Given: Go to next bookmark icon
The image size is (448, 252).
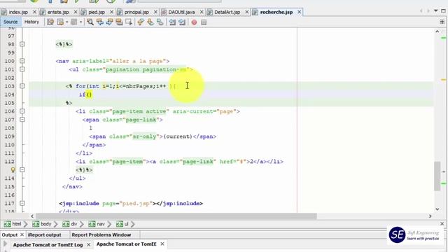Looking at the screenshot, I should tap(150, 22).
